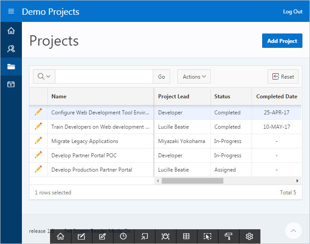The width and height of the screenshot is (310, 244).
Task: Click into the search text field
Action: coord(104,76)
